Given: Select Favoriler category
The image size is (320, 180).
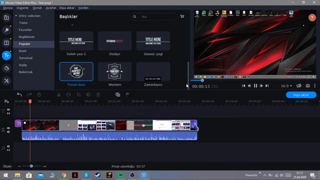Looking at the screenshot, I should click(x=25, y=30).
